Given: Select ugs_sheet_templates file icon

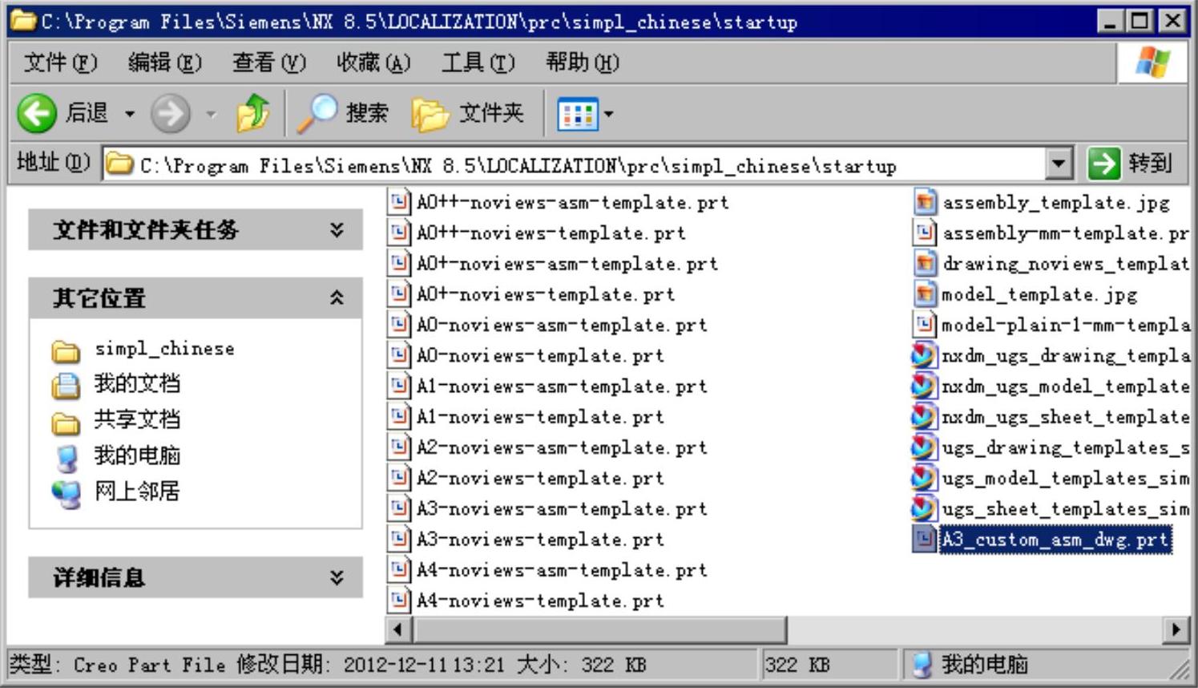Looking at the screenshot, I should [925, 508].
